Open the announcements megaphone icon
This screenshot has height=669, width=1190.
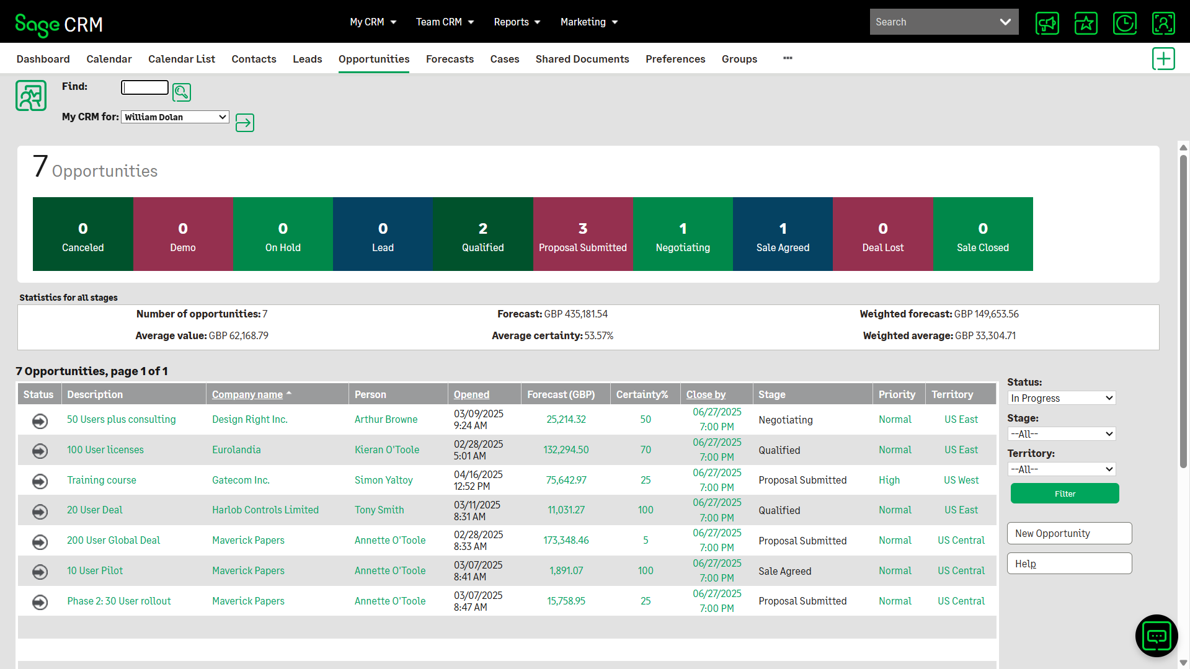point(1047,23)
